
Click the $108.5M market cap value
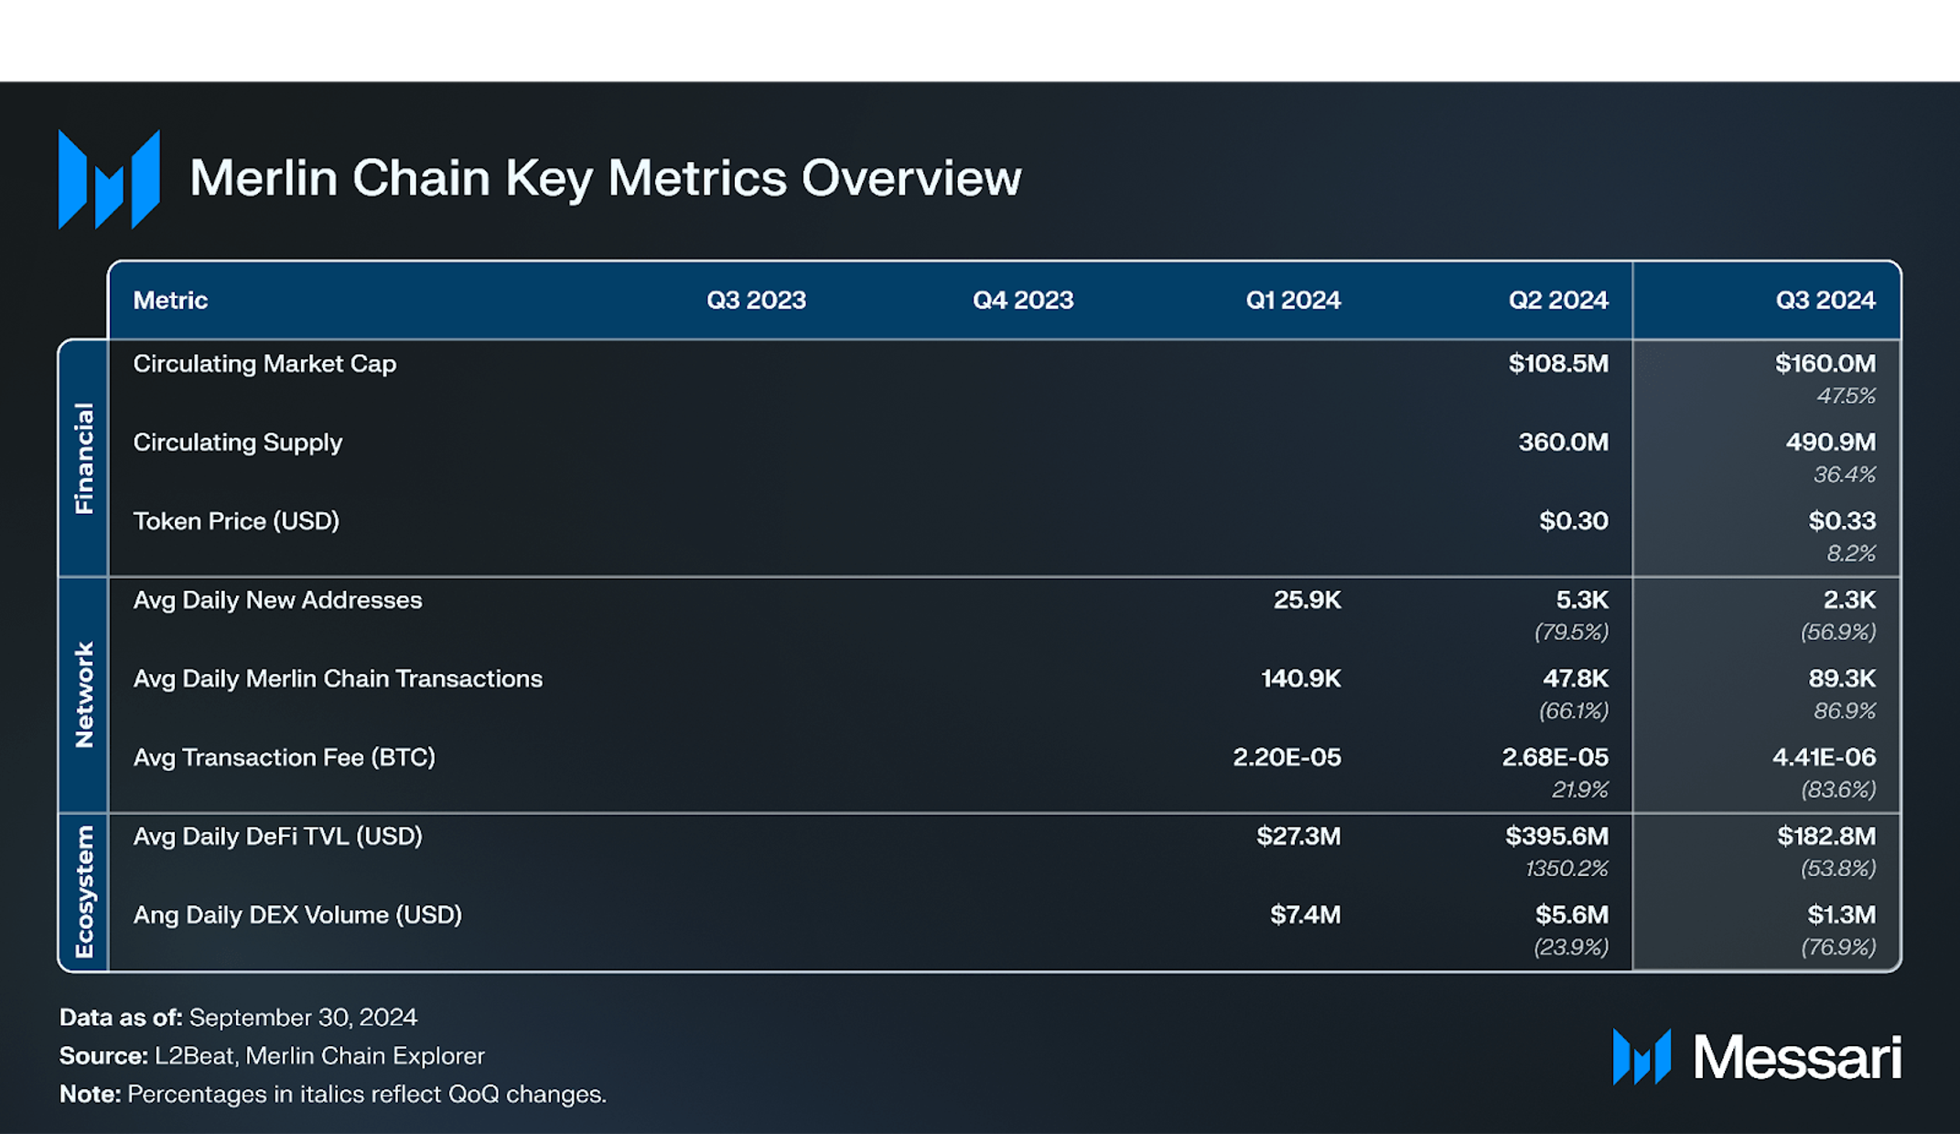click(x=1558, y=364)
